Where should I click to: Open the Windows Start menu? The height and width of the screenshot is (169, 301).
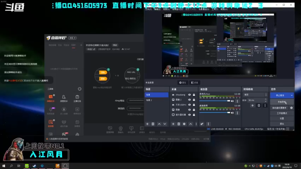(4, 166)
